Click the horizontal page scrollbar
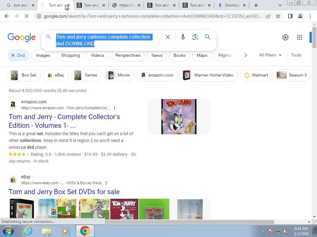 189,222
